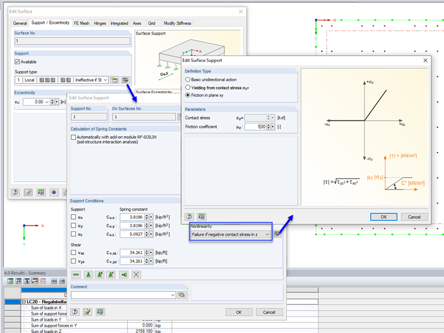Collapse the LC20 tree row
444x333 pixels.
[24, 302]
